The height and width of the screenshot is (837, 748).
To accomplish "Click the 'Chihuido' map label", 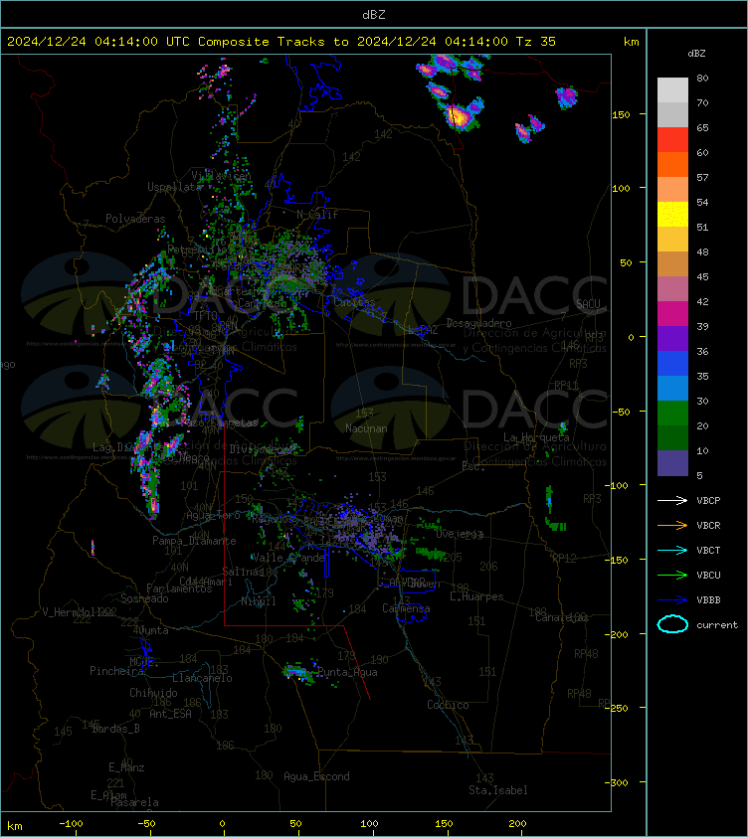I will point(153,693).
